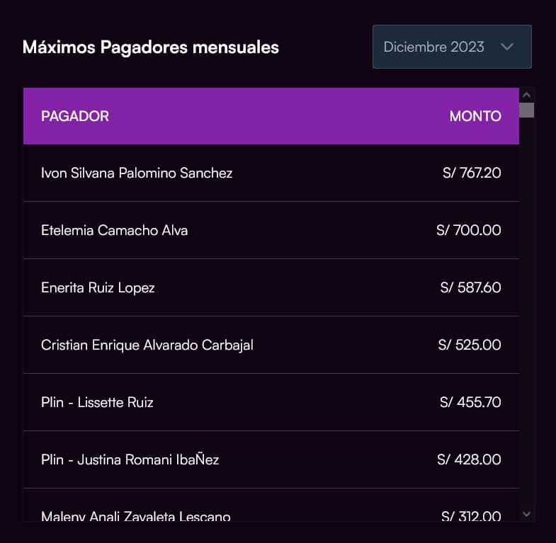Select Plin - Justina Romani IbaÑez row
This screenshot has height=543, width=556.
click(x=130, y=459)
